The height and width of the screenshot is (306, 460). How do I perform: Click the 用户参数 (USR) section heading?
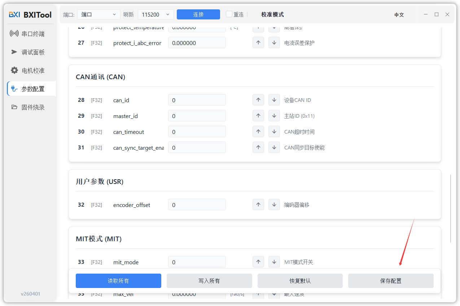coord(100,182)
